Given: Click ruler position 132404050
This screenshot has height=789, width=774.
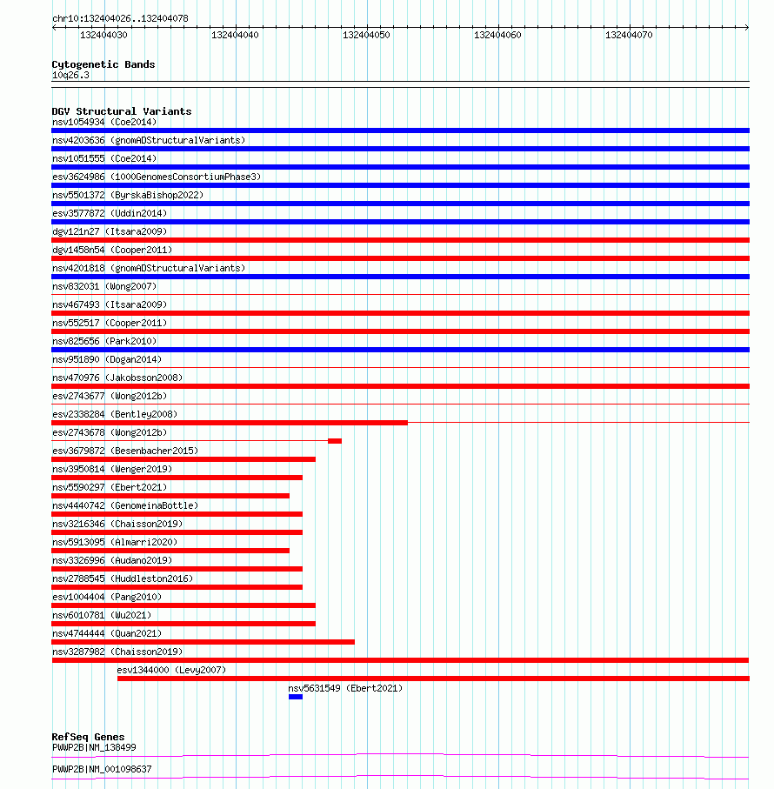Looking at the screenshot, I should [x=366, y=35].
